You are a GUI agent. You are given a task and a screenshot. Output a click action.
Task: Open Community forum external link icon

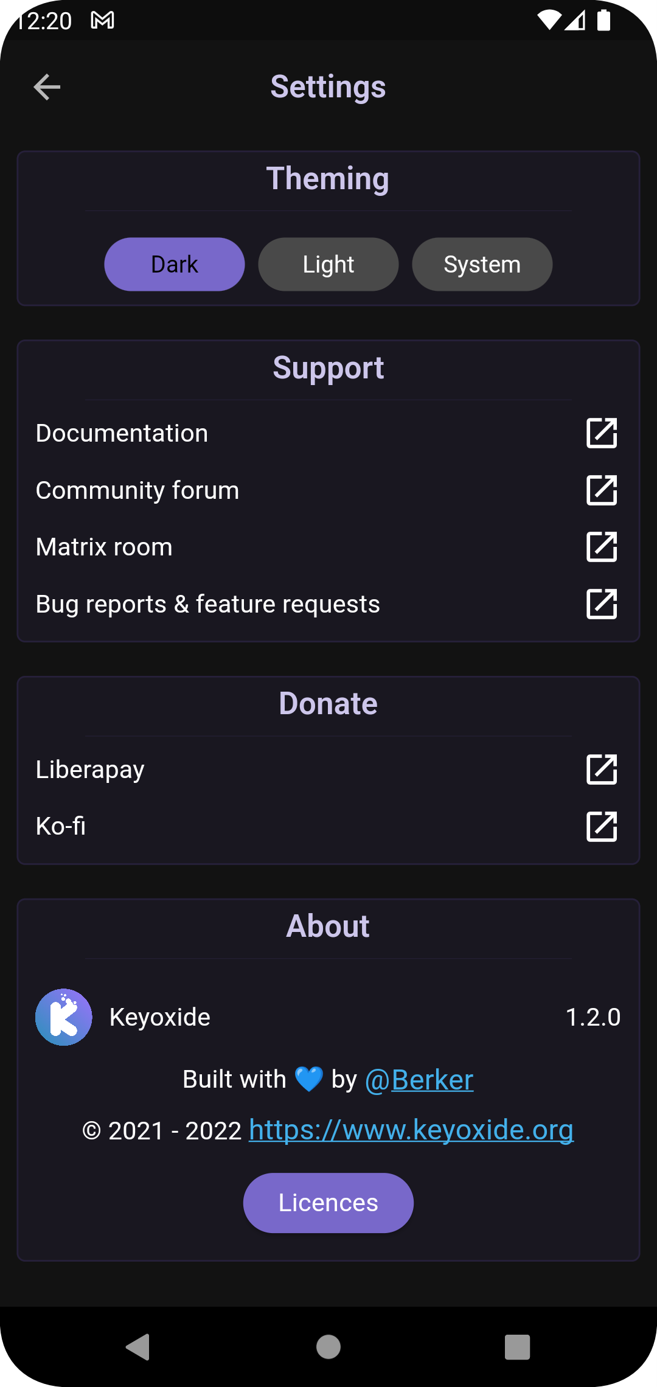(x=602, y=490)
